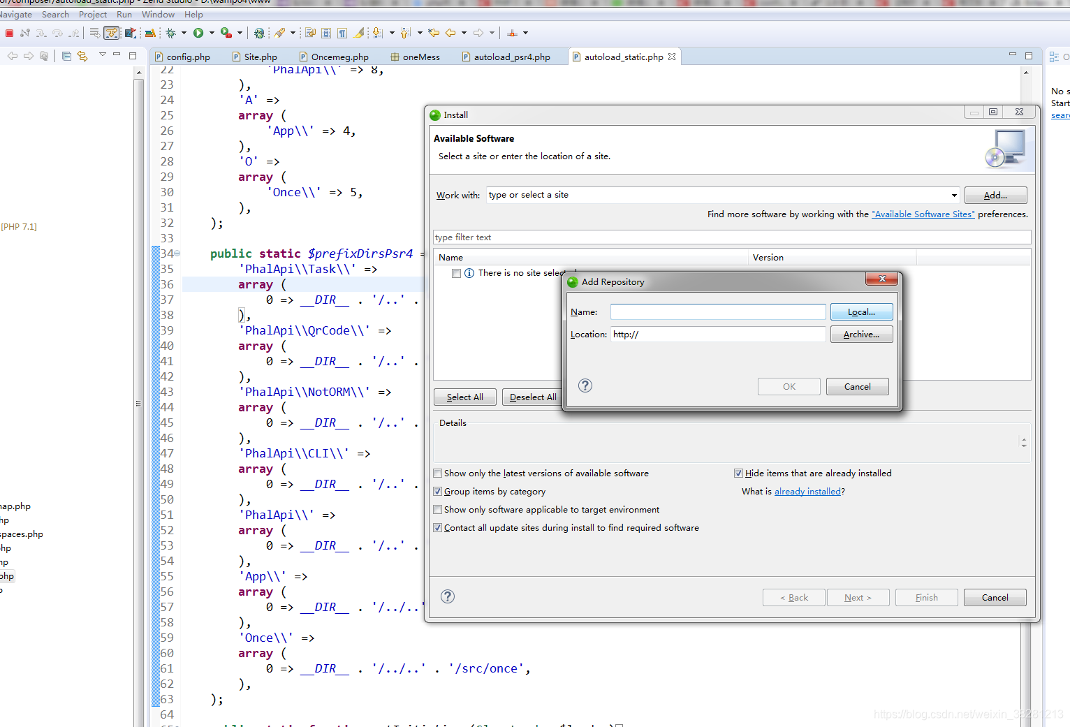This screenshot has width=1070, height=727.
Task: Click the Toggle Block Selection icon
Action: coord(326,33)
